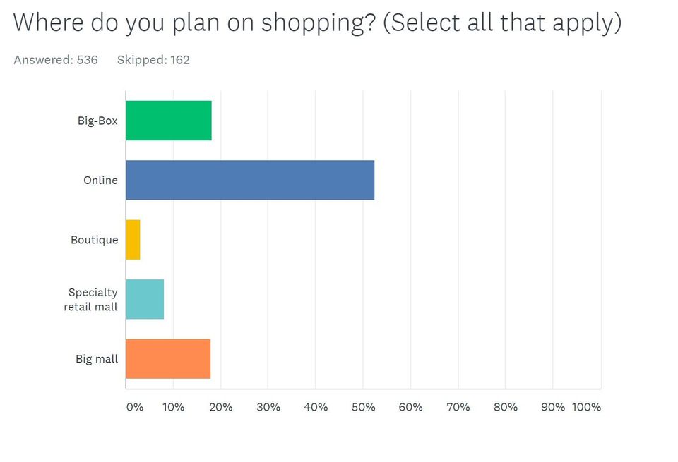Click the 30% axis tick label

click(268, 407)
